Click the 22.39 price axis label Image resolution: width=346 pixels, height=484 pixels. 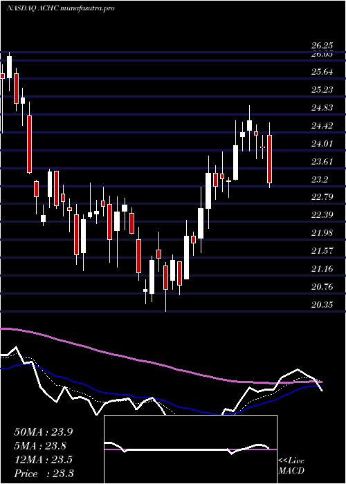(322, 215)
